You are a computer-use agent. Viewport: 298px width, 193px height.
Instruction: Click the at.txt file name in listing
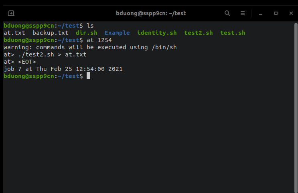tap(14, 33)
